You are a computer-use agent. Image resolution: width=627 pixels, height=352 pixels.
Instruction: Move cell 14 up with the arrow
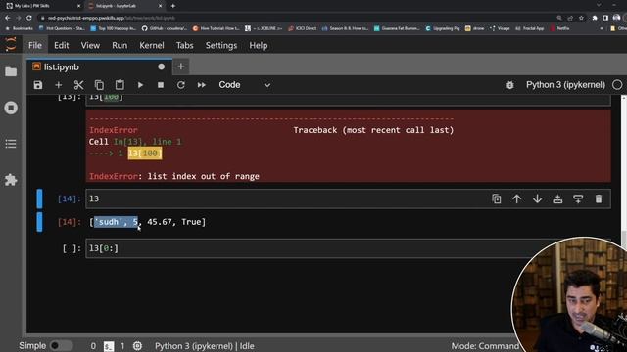516,198
